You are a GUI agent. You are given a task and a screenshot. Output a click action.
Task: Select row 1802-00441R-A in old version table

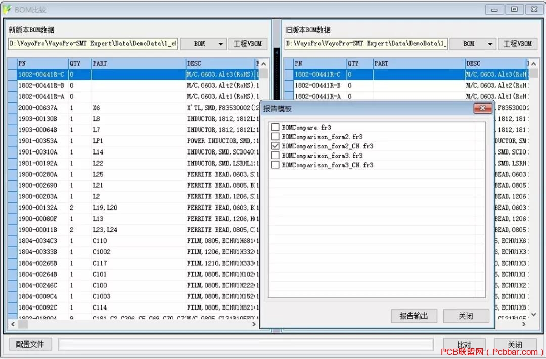pyautogui.click(x=406, y=97)
